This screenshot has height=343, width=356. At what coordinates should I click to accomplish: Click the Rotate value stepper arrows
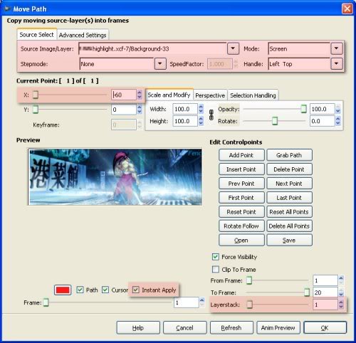[x=337, y=121]
